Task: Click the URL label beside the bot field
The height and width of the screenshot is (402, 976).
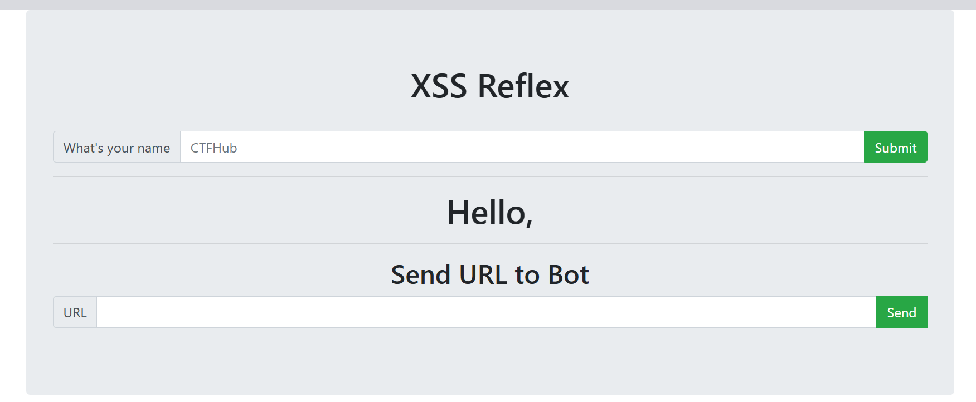Action: (75, 313)
